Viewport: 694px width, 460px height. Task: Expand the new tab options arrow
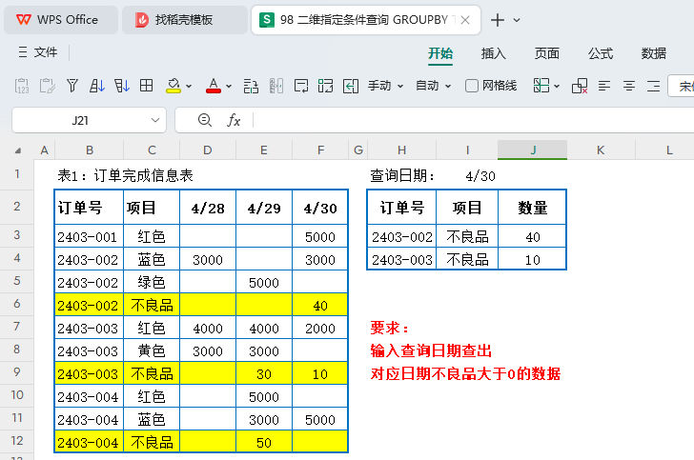[517, 20]
